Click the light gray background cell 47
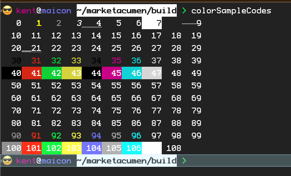Viewport: 291px width, 176px height. [152, 73]
